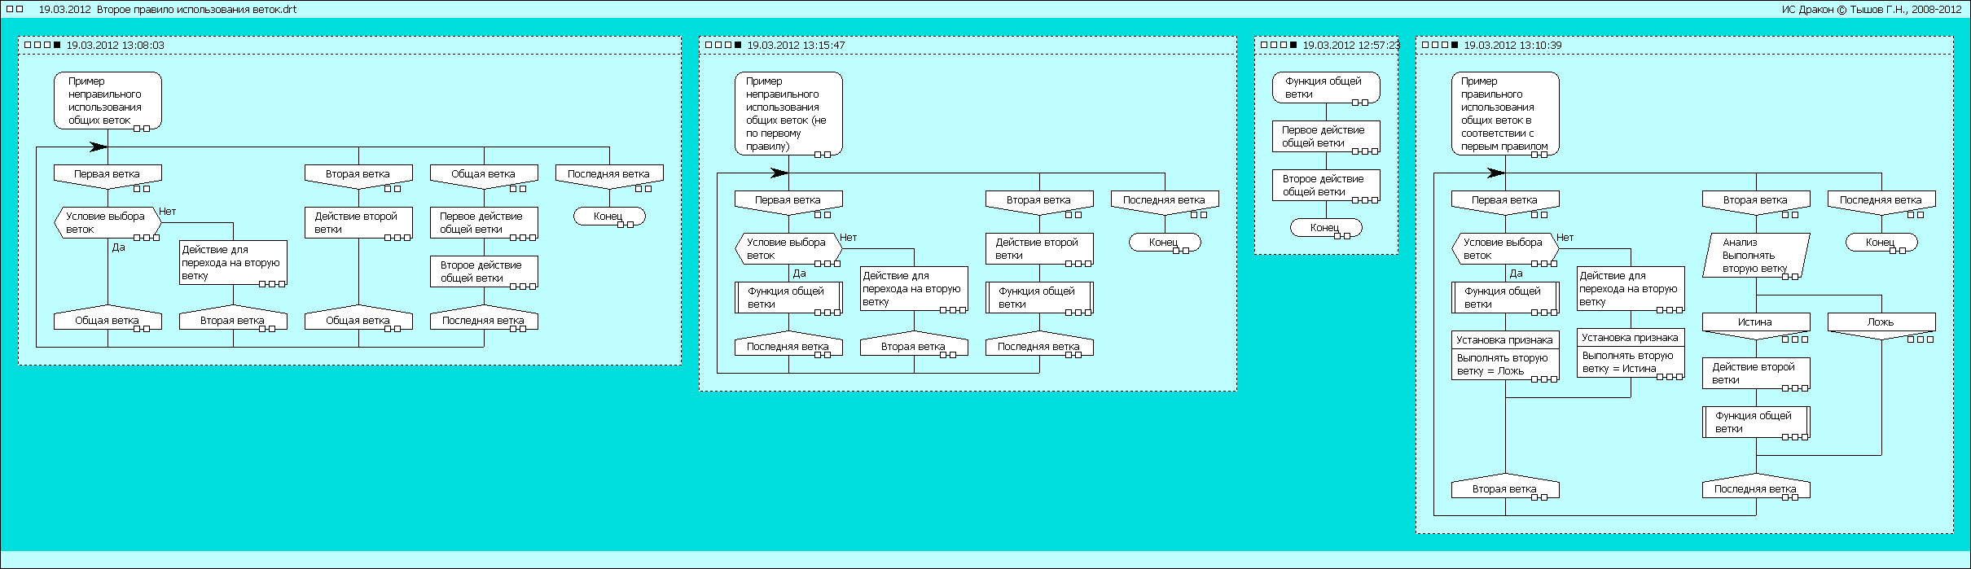
Task: Click the filled black square in 13:08:03 diagram header
Action: point(57,46)
